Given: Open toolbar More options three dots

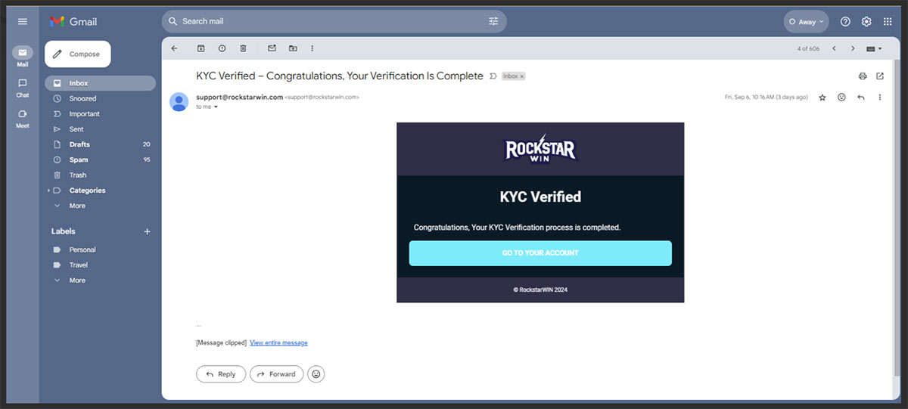Looking at the screenshot, I should 313,48.
